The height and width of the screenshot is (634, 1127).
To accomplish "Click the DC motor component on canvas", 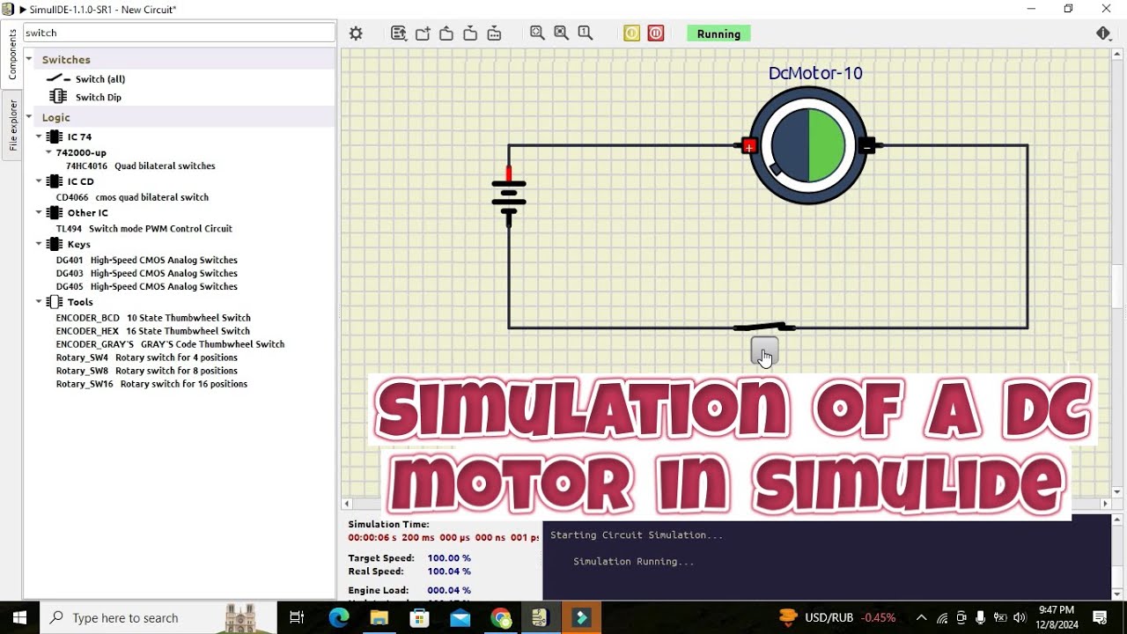I will tap(808, 146).
